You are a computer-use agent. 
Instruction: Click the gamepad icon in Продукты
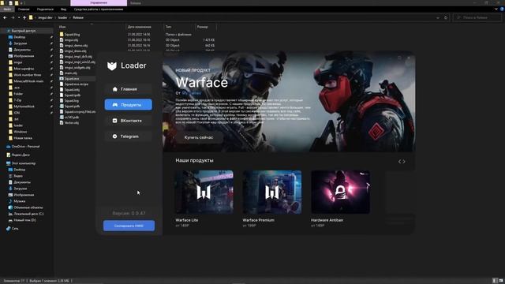115,105
